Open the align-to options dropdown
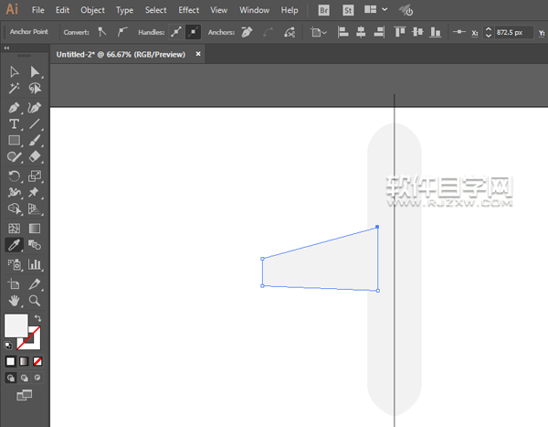The height and width of the screenshot is (427, 548). 317,32
